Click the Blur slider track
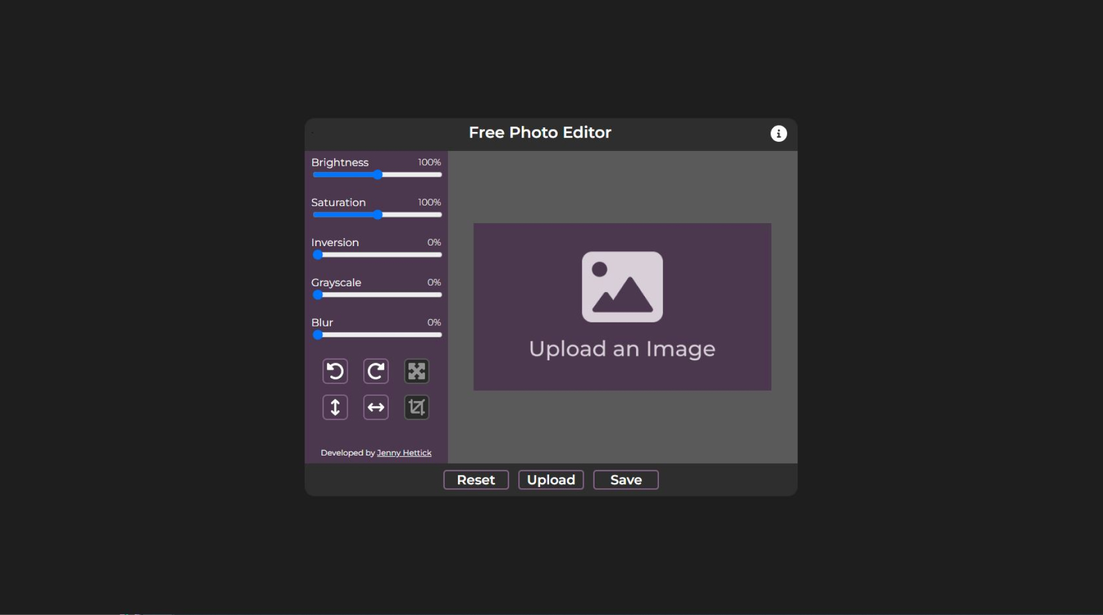 (379, 334)
